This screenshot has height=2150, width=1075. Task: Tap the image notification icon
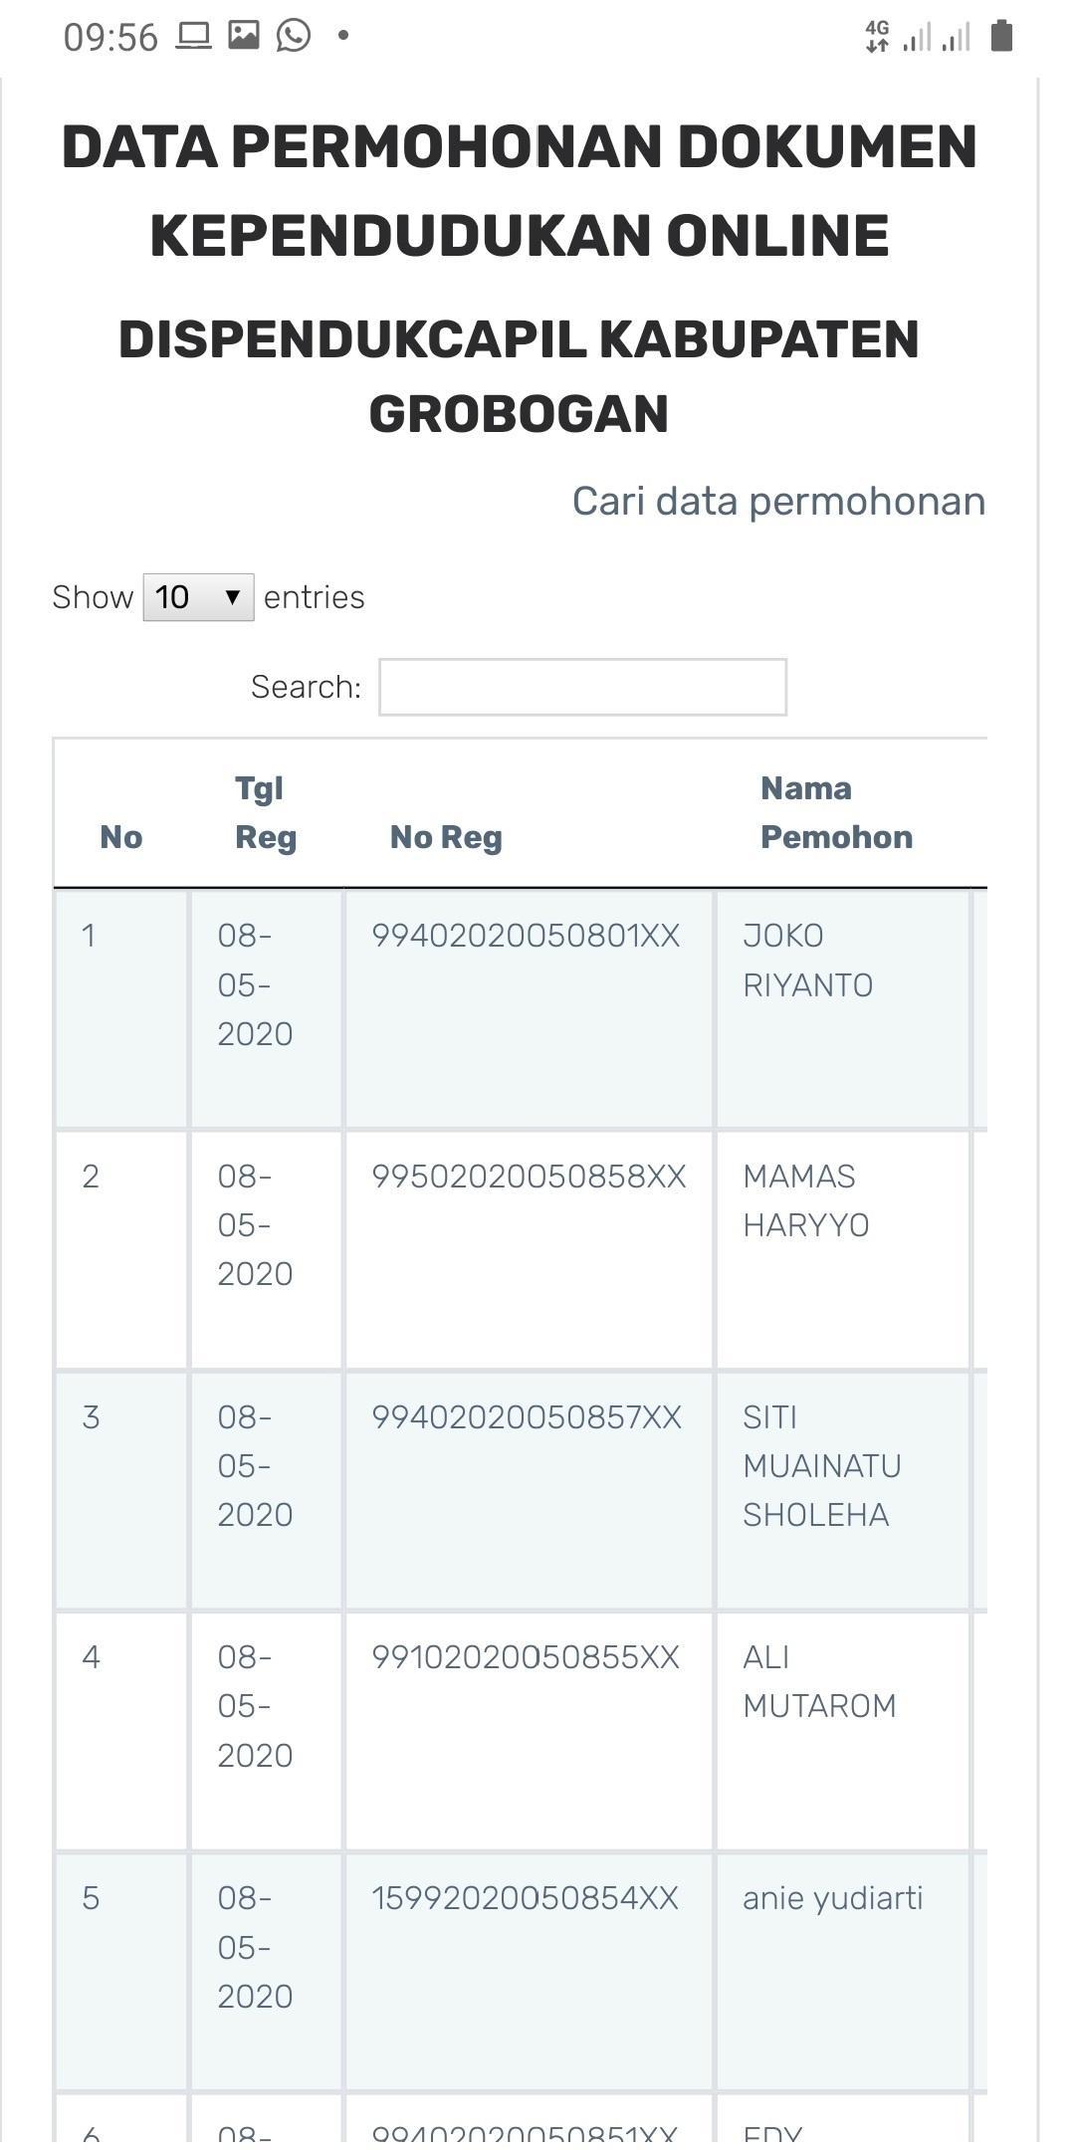pyautogui.click(x=244, y=35)
